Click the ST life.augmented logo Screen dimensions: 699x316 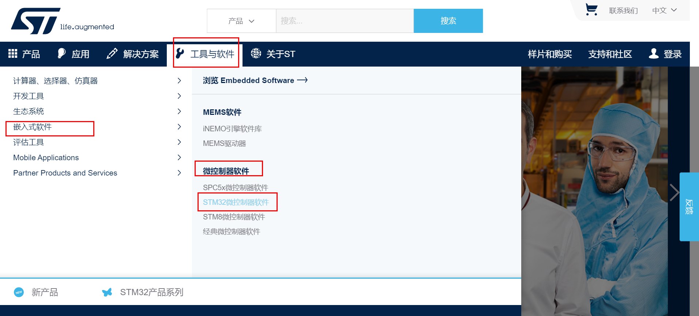point(63,21)
